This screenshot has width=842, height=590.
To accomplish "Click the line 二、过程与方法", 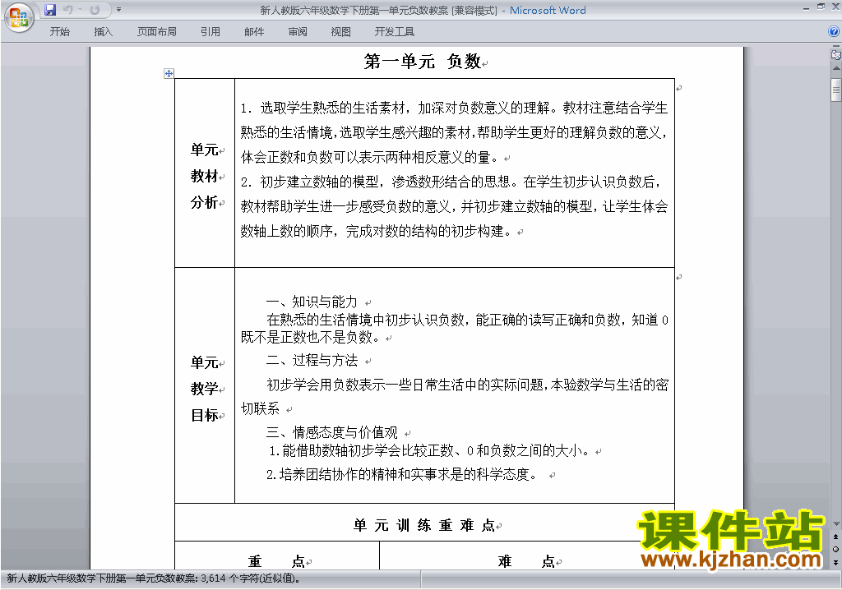I will tap(312, 360).
